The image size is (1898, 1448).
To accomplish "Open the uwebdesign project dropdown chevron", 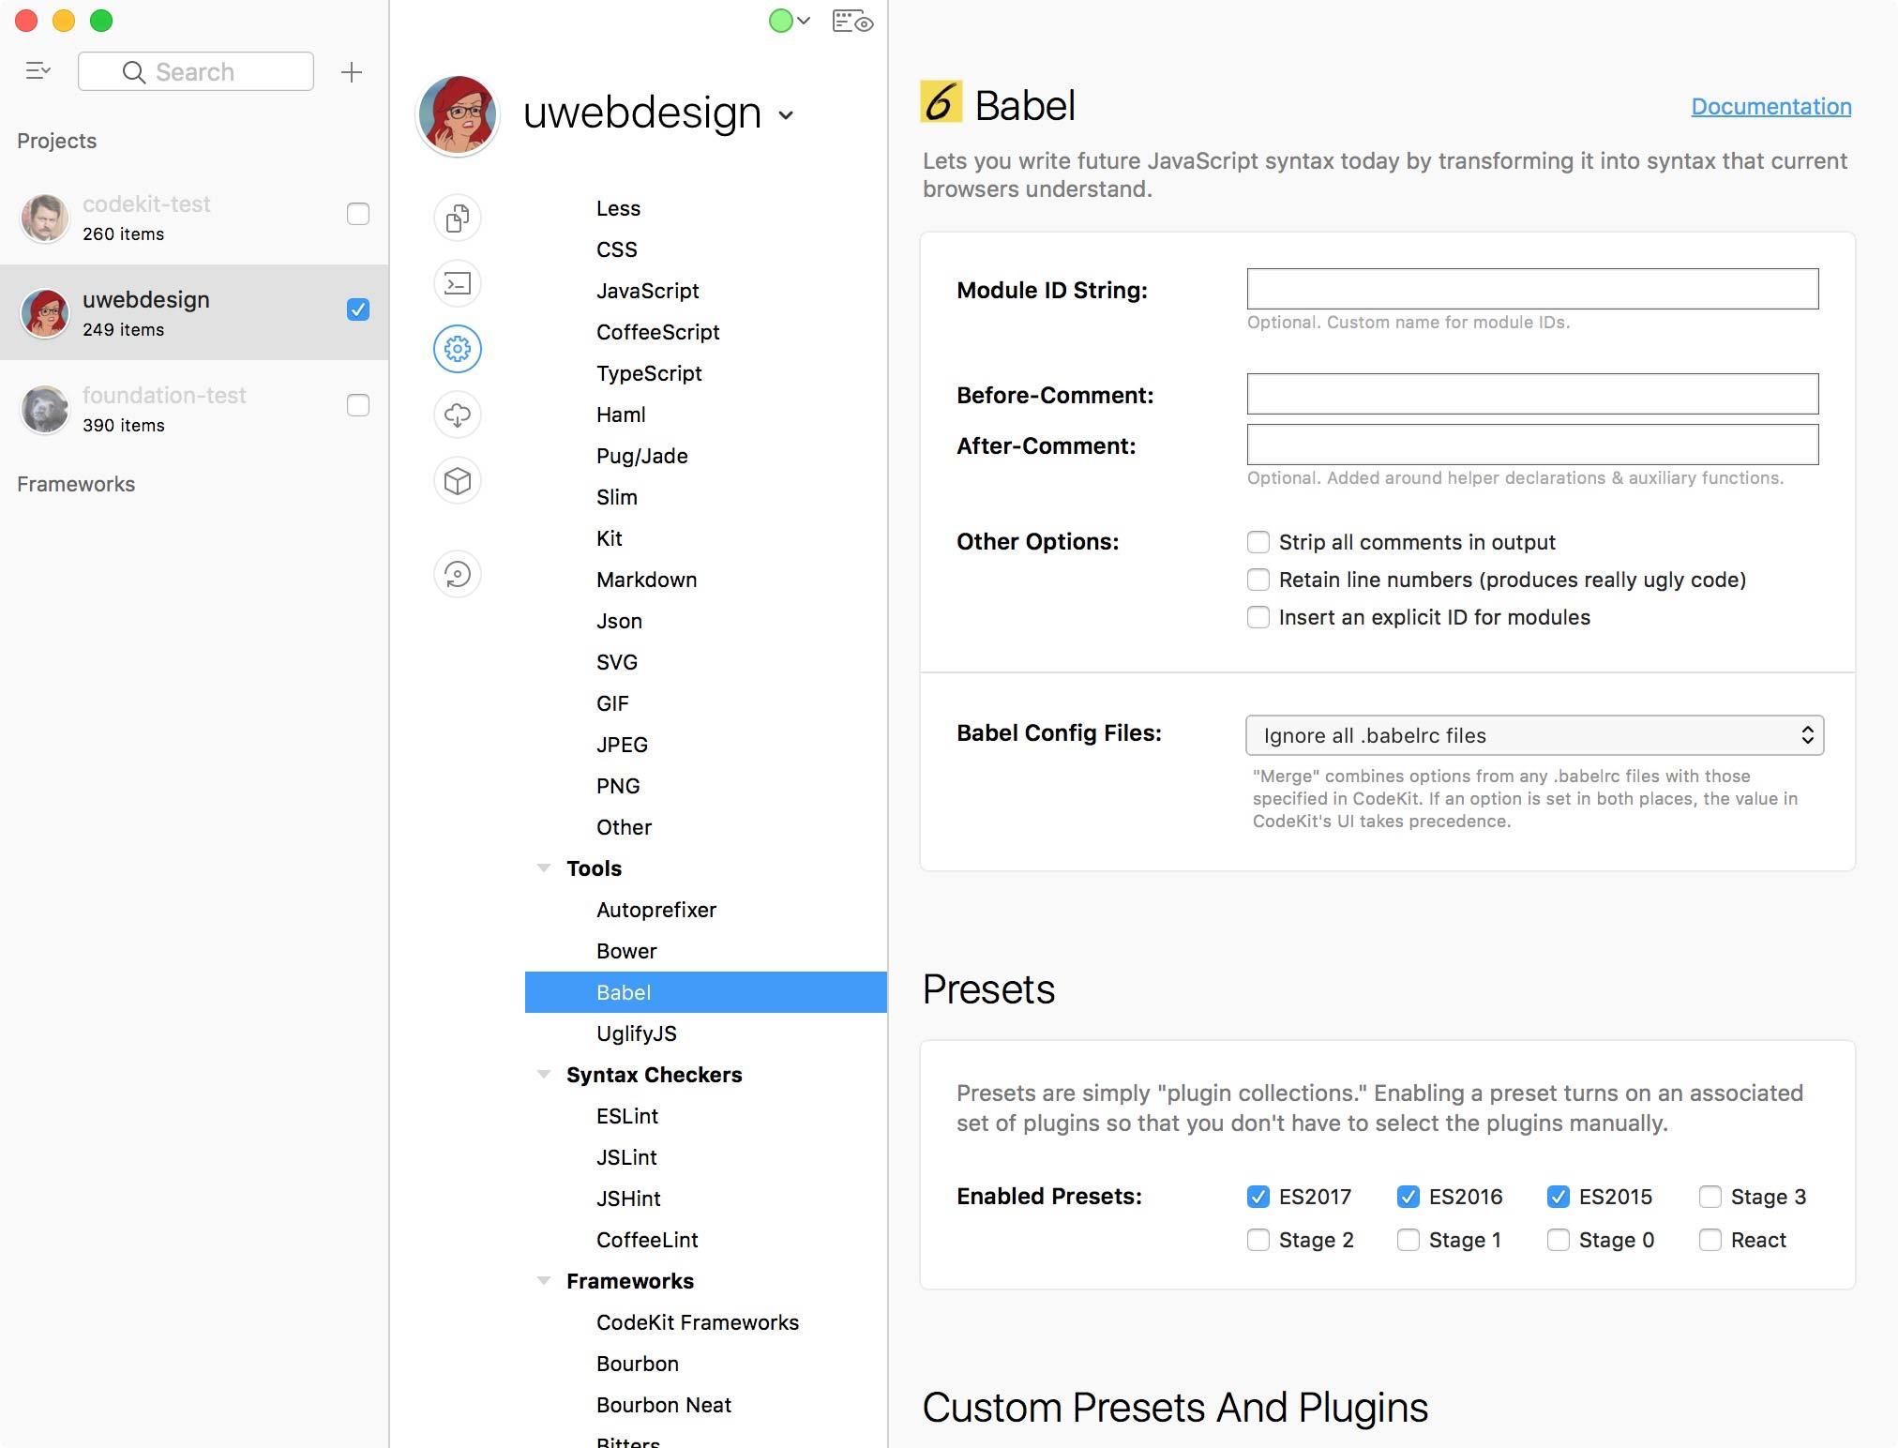I will tap(786, 115).
